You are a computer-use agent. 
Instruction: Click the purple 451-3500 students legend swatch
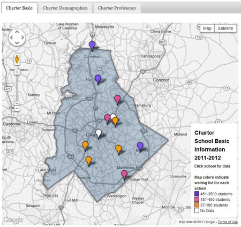pyautogui.click(x=197, y=194)
